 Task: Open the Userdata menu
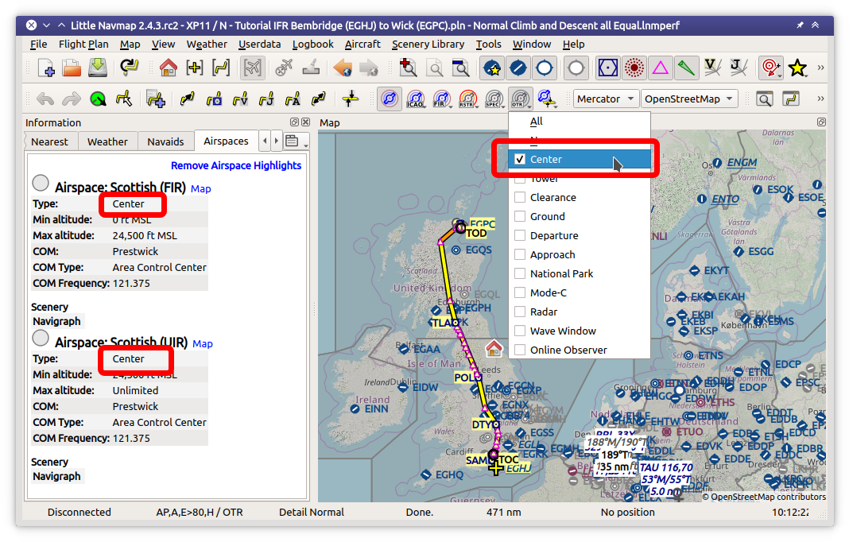point(260,45)
